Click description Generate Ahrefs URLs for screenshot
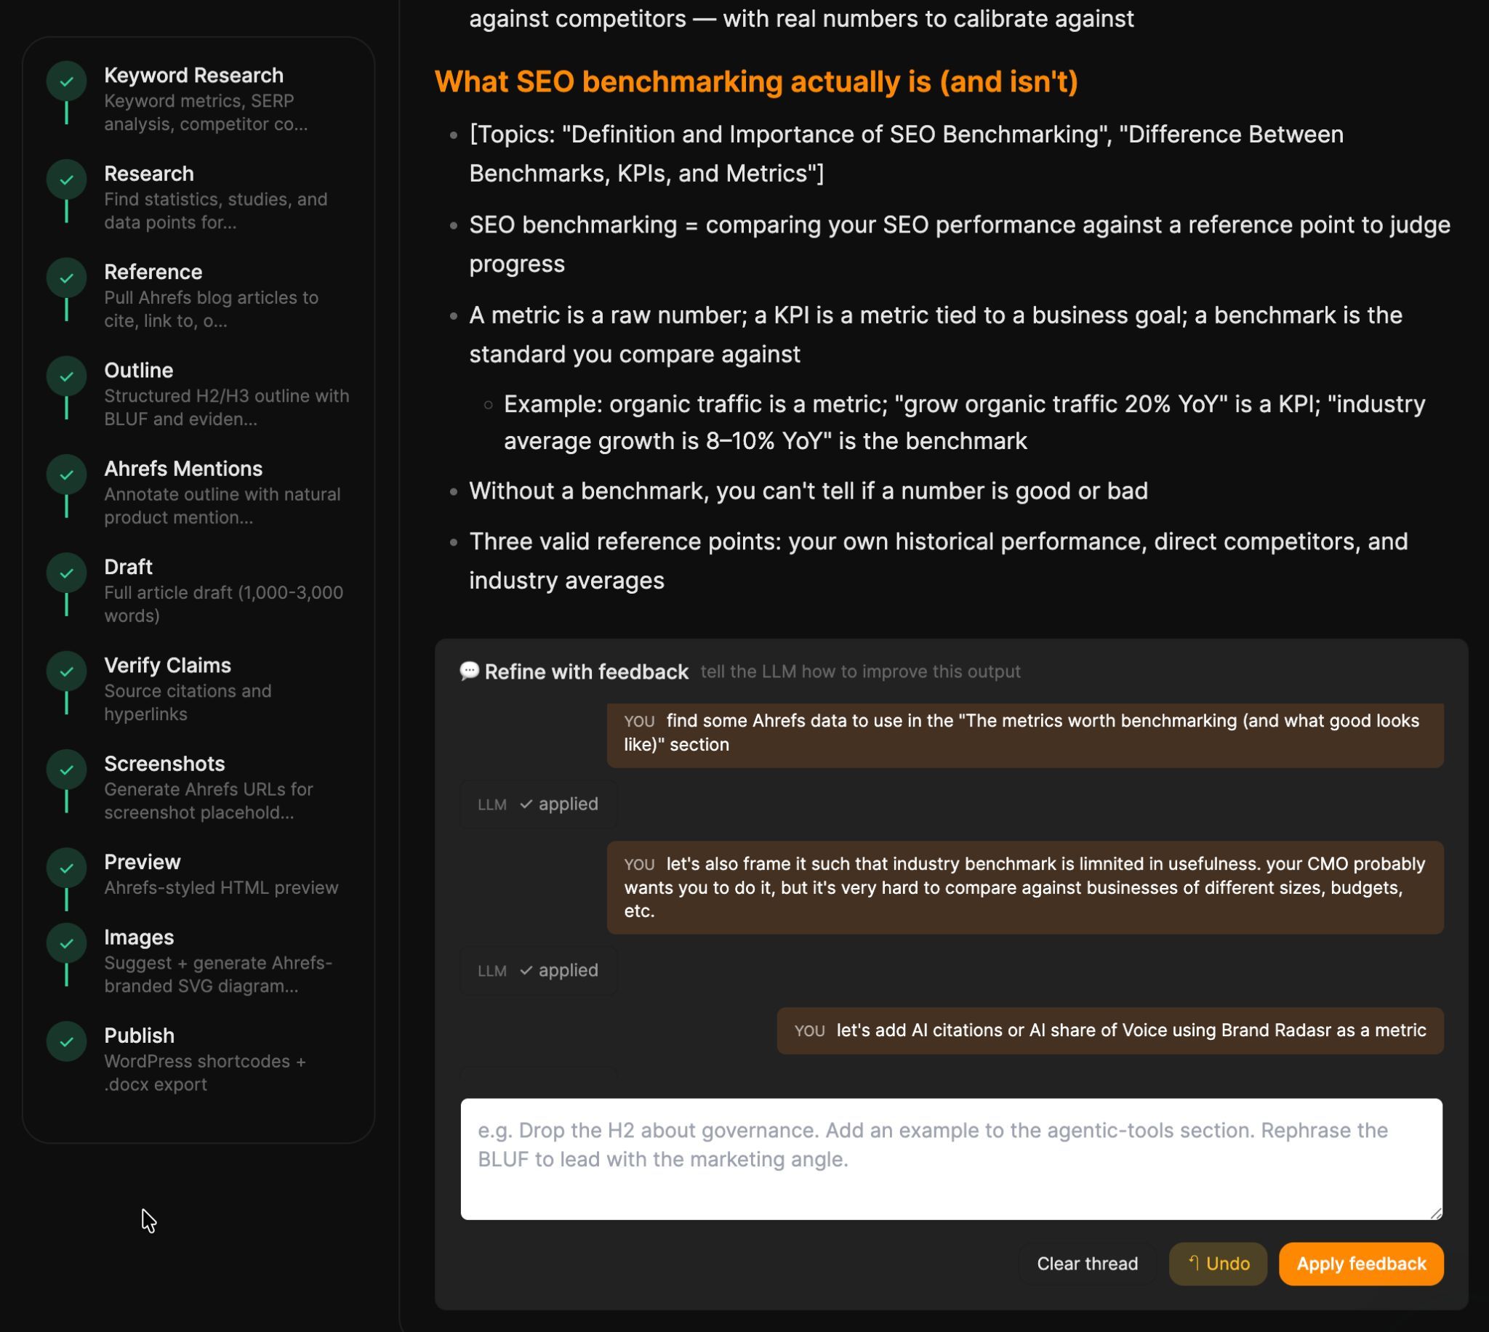The height and width of the screenshot is (1332, 1489). [209, 802]
